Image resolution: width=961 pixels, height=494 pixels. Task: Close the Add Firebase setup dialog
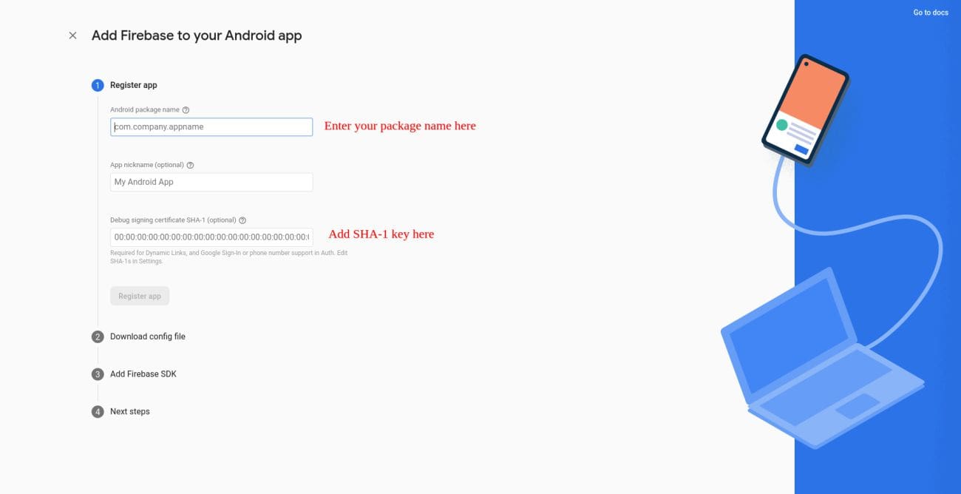[72, 35]
